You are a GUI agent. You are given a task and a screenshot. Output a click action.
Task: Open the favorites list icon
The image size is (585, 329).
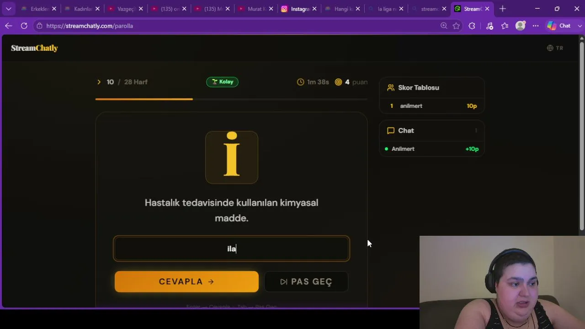[x=505, y=26]
